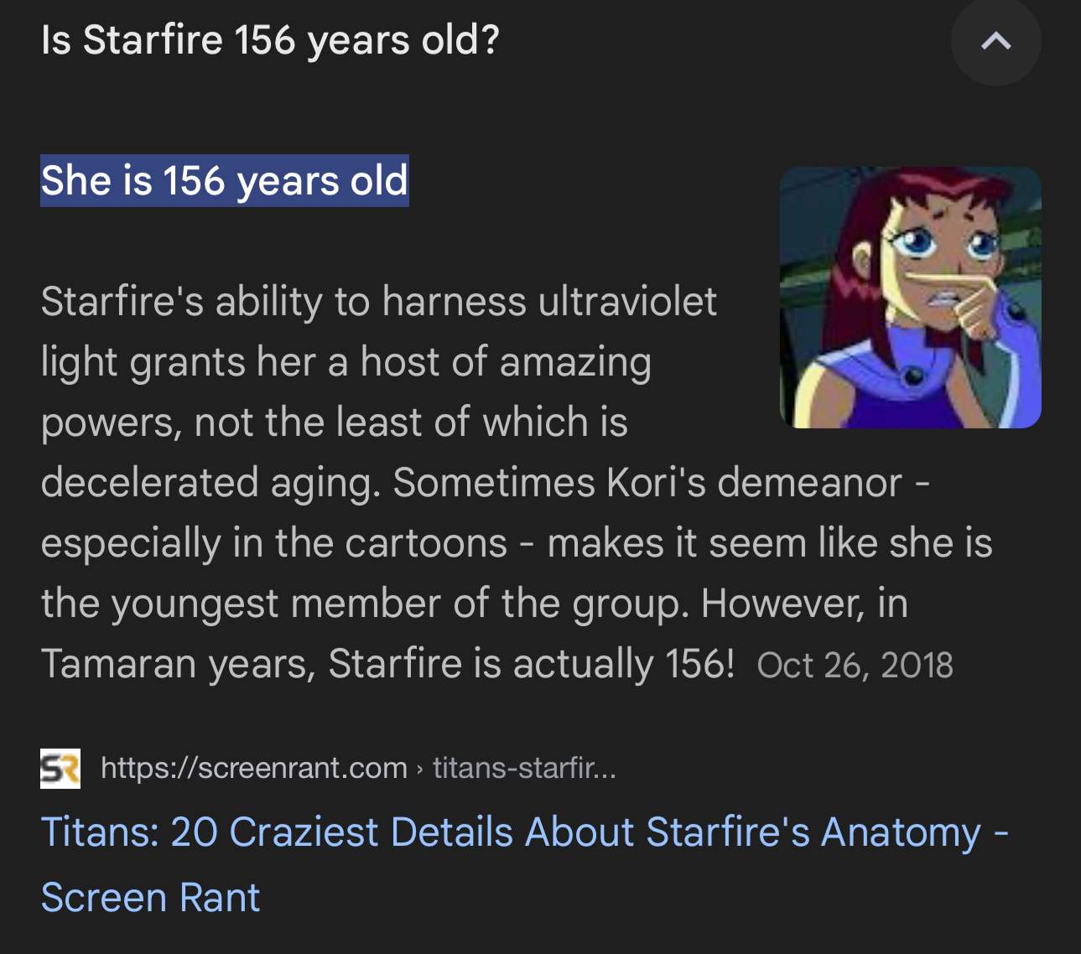Screen dimensions: 1081x954
Task: Click the question heading 'Is Starfire 156 years old?'
Action: tap(268, 39)
